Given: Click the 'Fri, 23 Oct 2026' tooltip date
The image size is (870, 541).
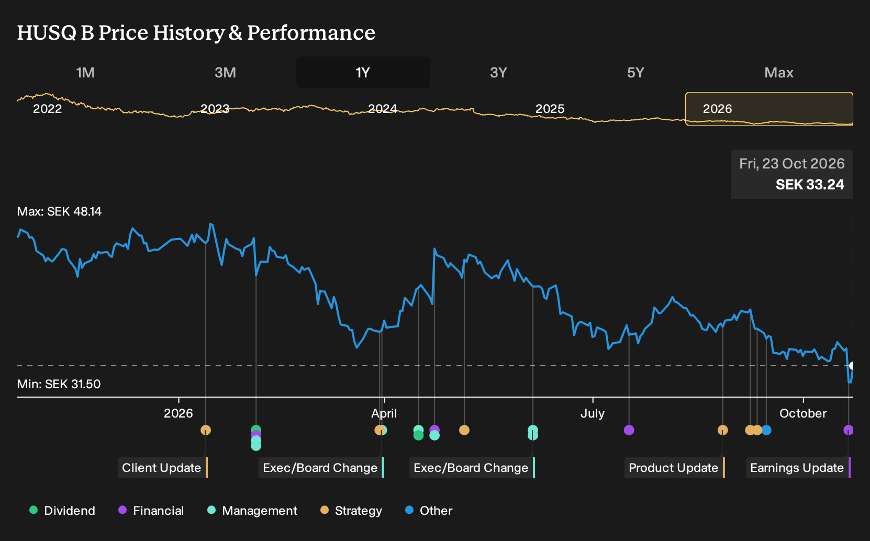Looking at the screenshot, I should click(792, 164).
